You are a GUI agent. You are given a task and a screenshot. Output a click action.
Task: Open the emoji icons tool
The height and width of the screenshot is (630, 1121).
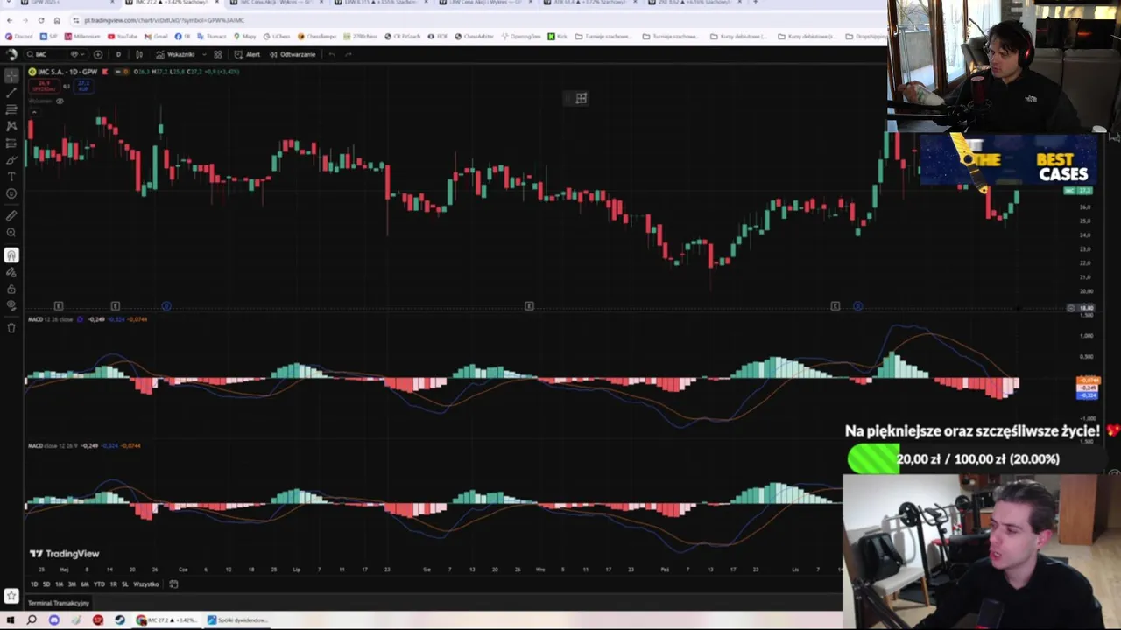(x=11, y=193)
